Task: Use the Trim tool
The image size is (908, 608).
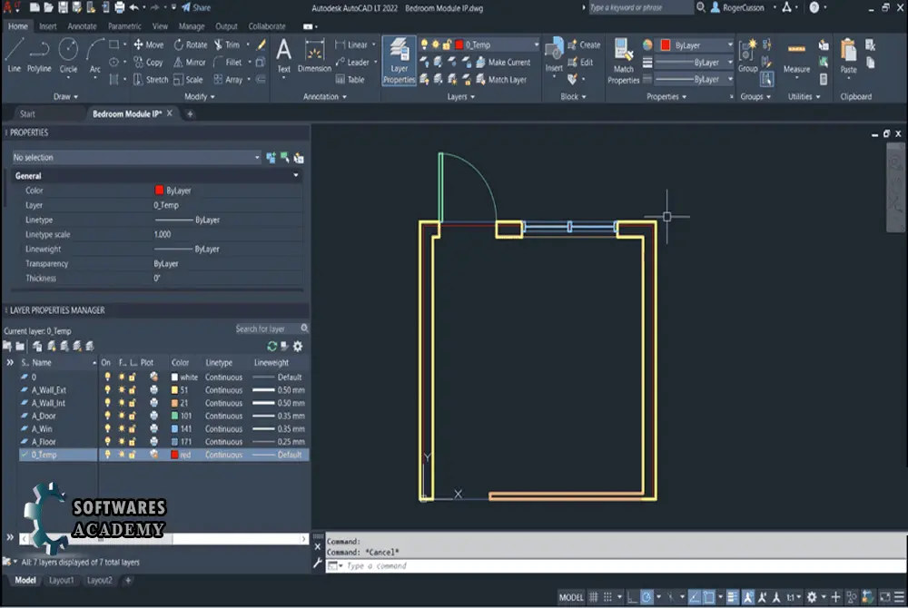Action: (226, 44)
